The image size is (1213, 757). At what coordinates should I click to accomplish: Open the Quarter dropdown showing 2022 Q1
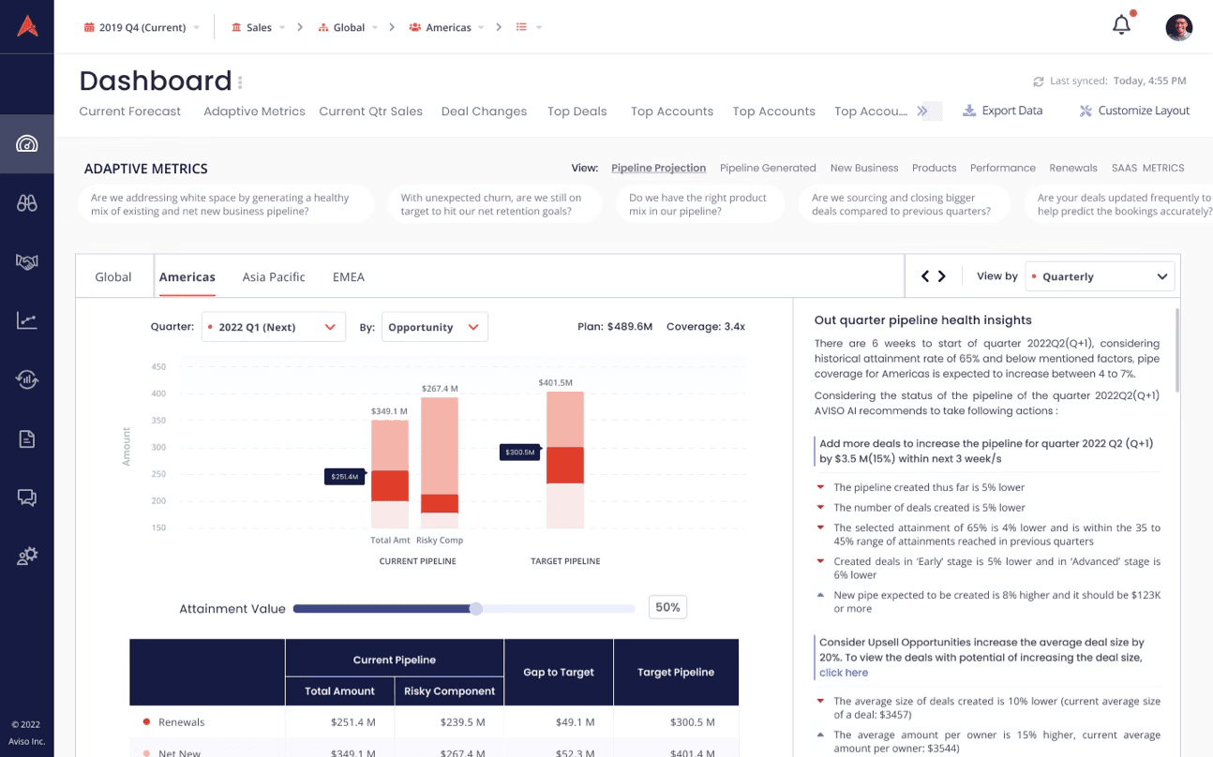tap(273, 327)
